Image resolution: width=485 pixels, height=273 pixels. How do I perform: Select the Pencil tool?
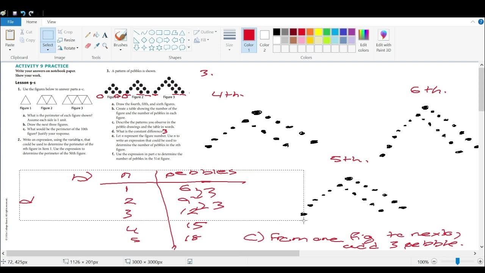pos(88,35)
